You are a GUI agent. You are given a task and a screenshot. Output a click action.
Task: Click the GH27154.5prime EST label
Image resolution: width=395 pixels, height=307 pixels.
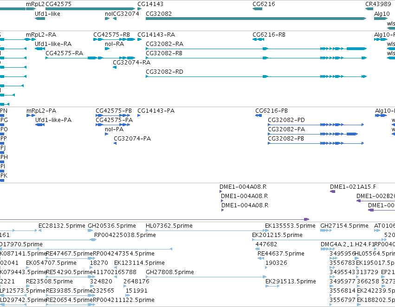[x=344, y=226]
